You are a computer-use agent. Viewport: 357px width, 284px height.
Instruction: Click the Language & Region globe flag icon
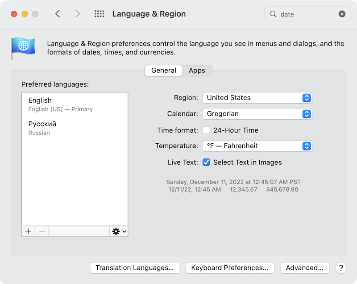pyautogui.click(x=23, y=47)
